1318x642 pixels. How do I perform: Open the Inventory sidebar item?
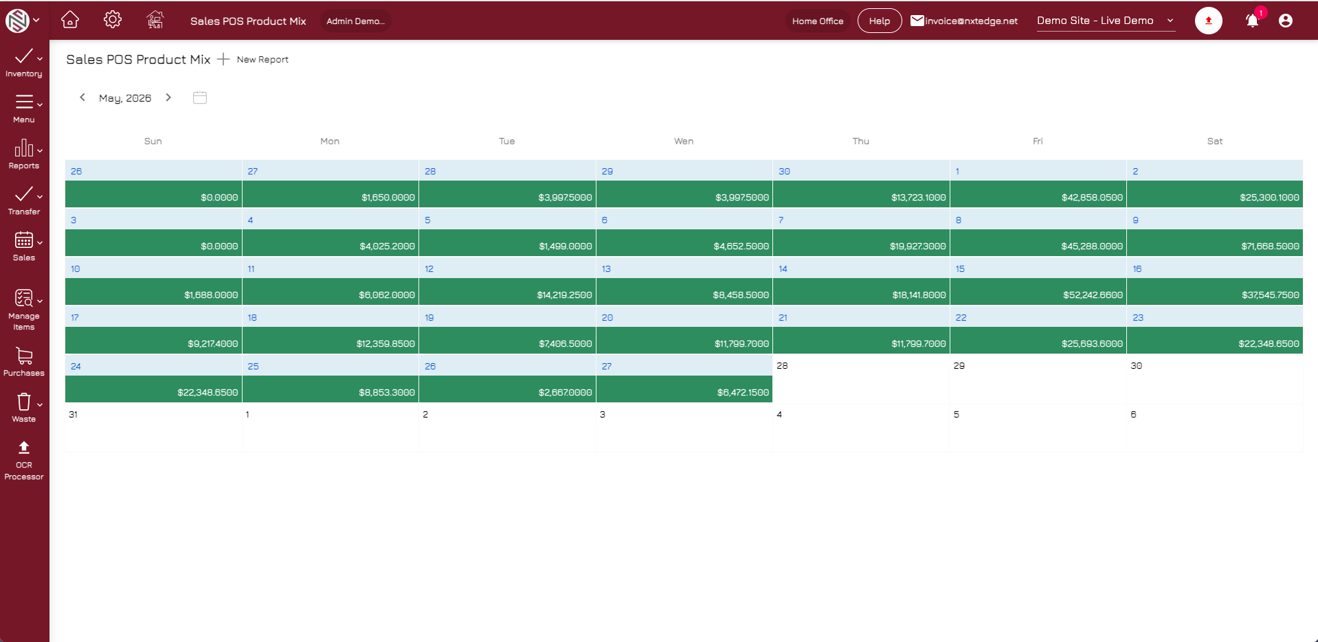(23, 62)
